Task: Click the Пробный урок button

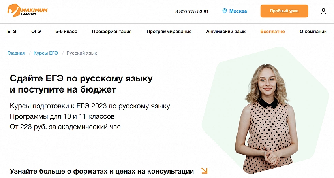Action: 284,11
